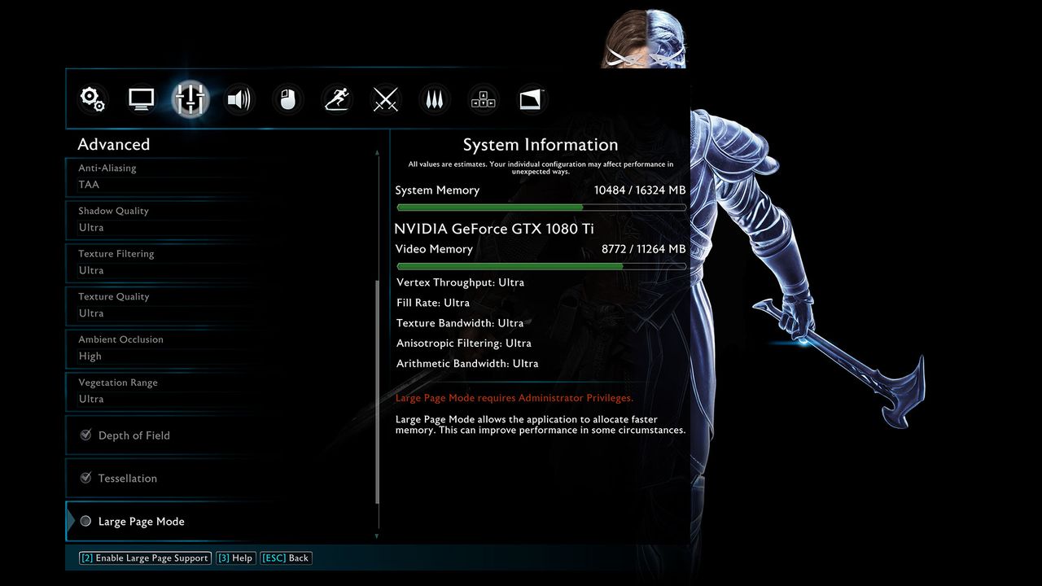The image size is (1042, 586).
Task: Click the "System Information" heading
Action: click(x=541, y=145)
